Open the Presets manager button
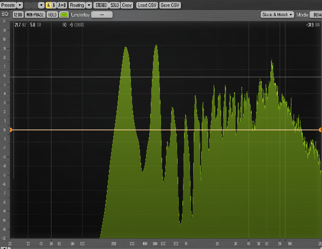 (8, 5)
